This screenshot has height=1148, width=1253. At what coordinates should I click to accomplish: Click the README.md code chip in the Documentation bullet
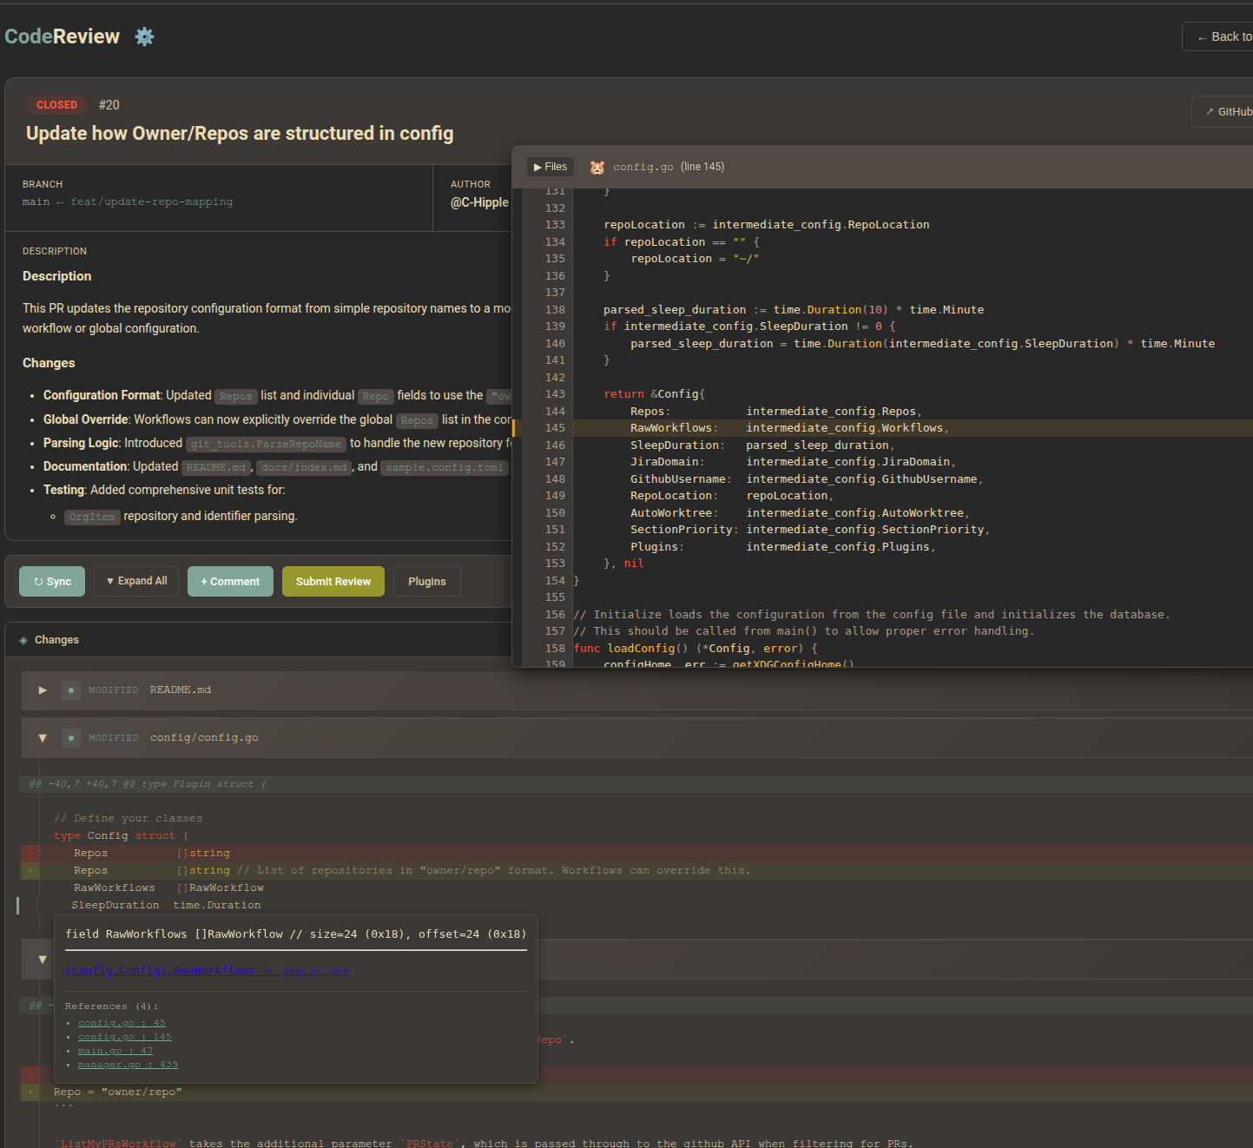click(216, 467)
